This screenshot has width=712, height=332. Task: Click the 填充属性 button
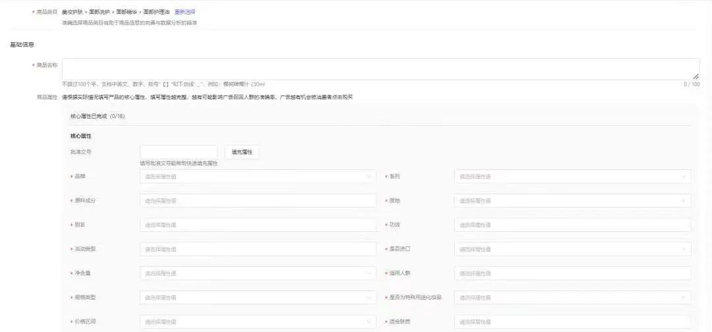coord(242,152)
